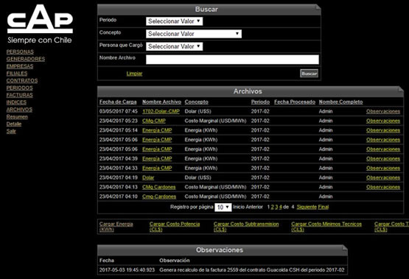Open Energía CMP file from 23/04/2017 05:14
409x279 pixels.
pyautogui.click(x=157, y=130)
